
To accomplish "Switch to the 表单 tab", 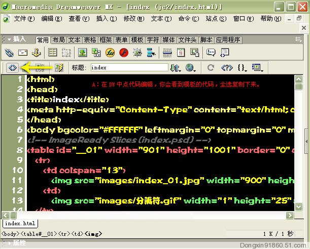I will tap(121, 40).
